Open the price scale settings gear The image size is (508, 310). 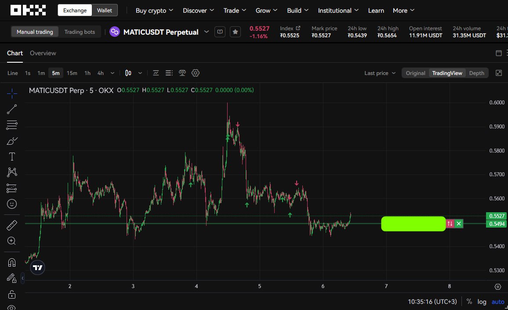coord(498,287)
